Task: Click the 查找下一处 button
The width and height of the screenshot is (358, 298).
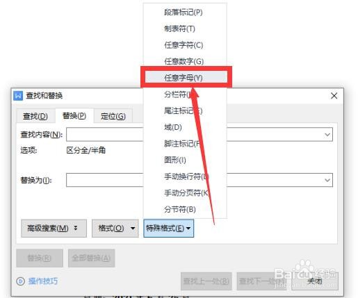Action: tap(261, 281)
